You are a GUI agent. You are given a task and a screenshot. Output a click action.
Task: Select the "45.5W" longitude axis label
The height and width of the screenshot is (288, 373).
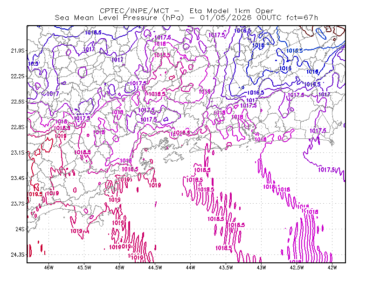coord(84,267)
